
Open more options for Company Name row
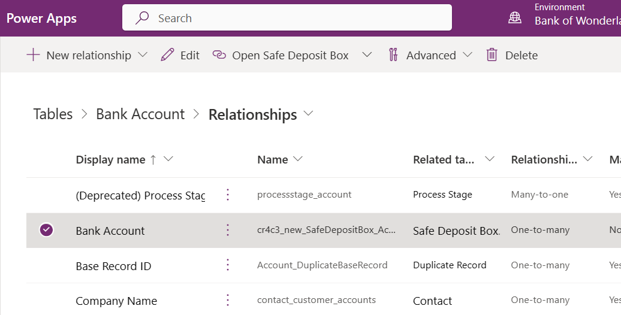pyautogui.click(x=228, y=301)
